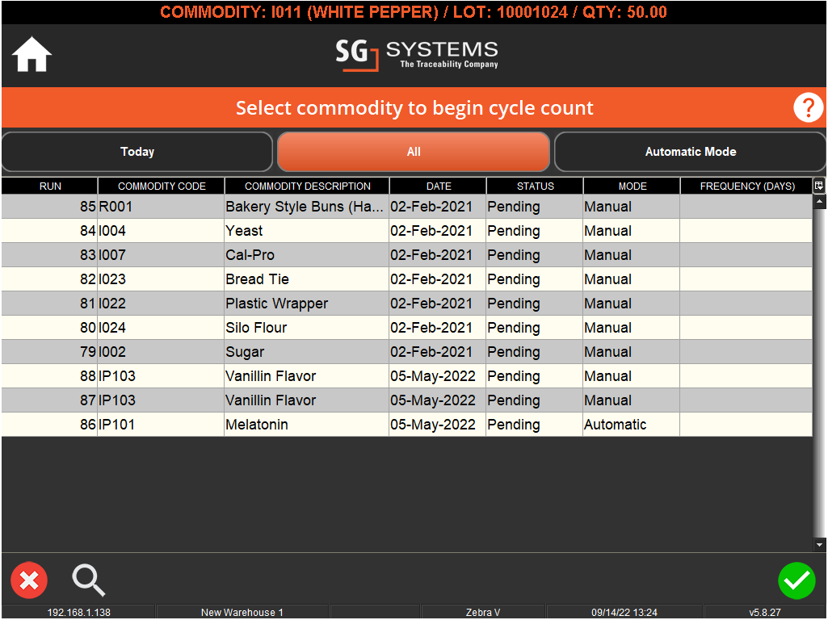The image size is (828, 620).
Task: Sort by the Date column header
Action: (x=439, y=186)
